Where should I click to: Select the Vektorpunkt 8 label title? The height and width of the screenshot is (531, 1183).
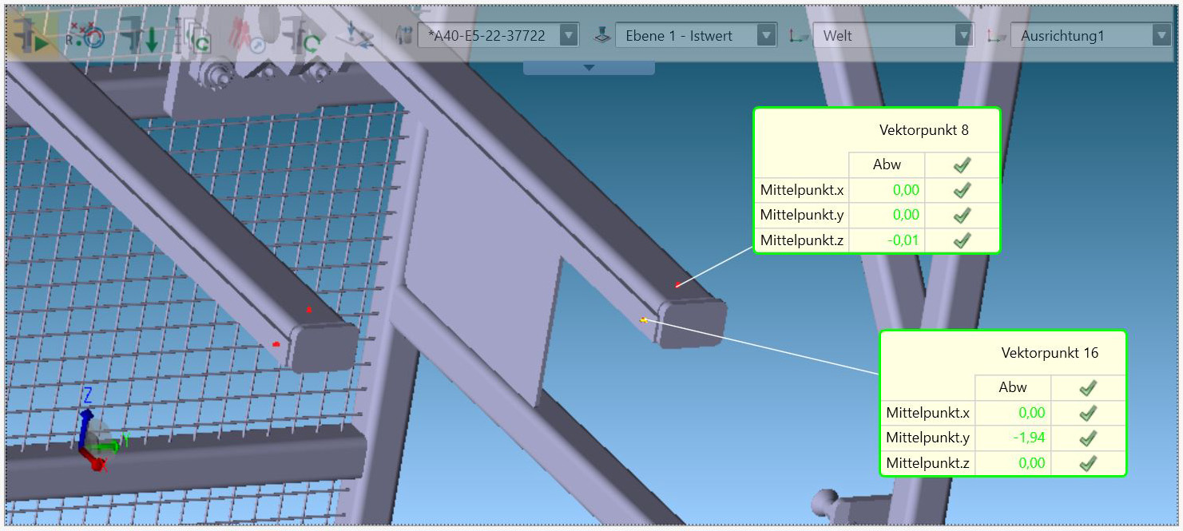point(923,130)
